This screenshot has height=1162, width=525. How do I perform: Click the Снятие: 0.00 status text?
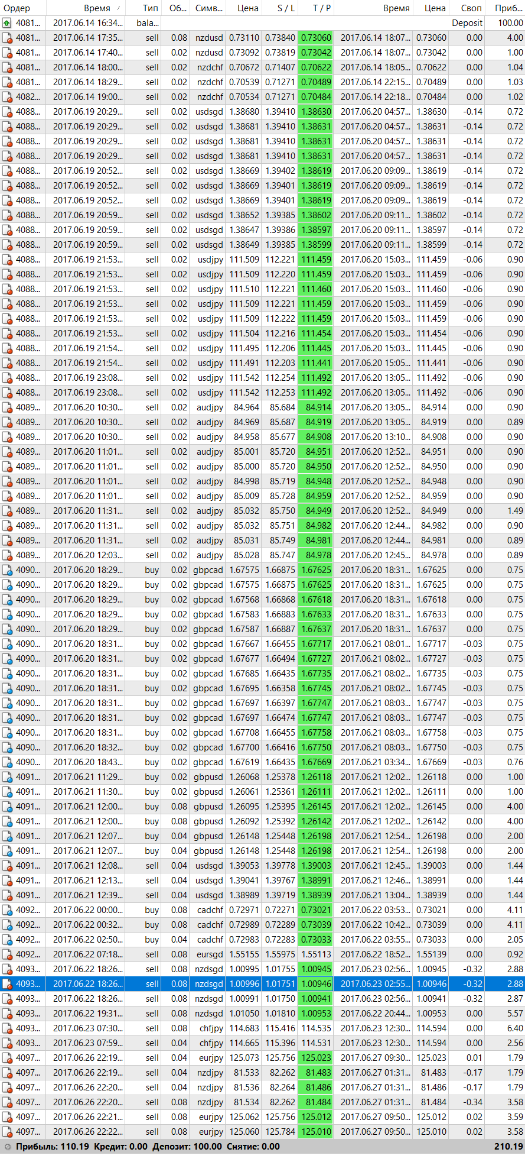click(254, 1147)
